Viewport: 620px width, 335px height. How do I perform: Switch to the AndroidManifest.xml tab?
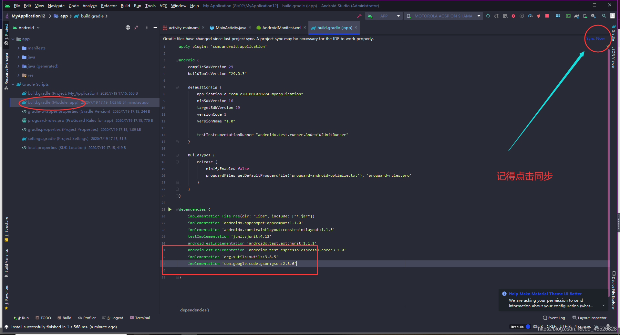pyautogui.click(x=281, y=28)
